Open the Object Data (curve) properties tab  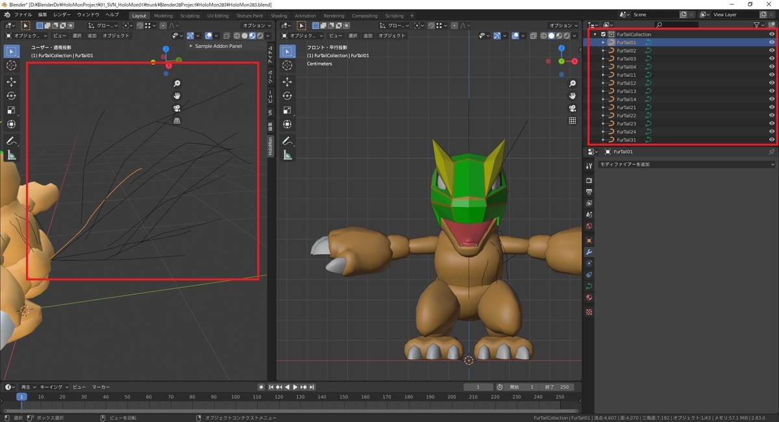pyautogui.click(x=589, y=286)
